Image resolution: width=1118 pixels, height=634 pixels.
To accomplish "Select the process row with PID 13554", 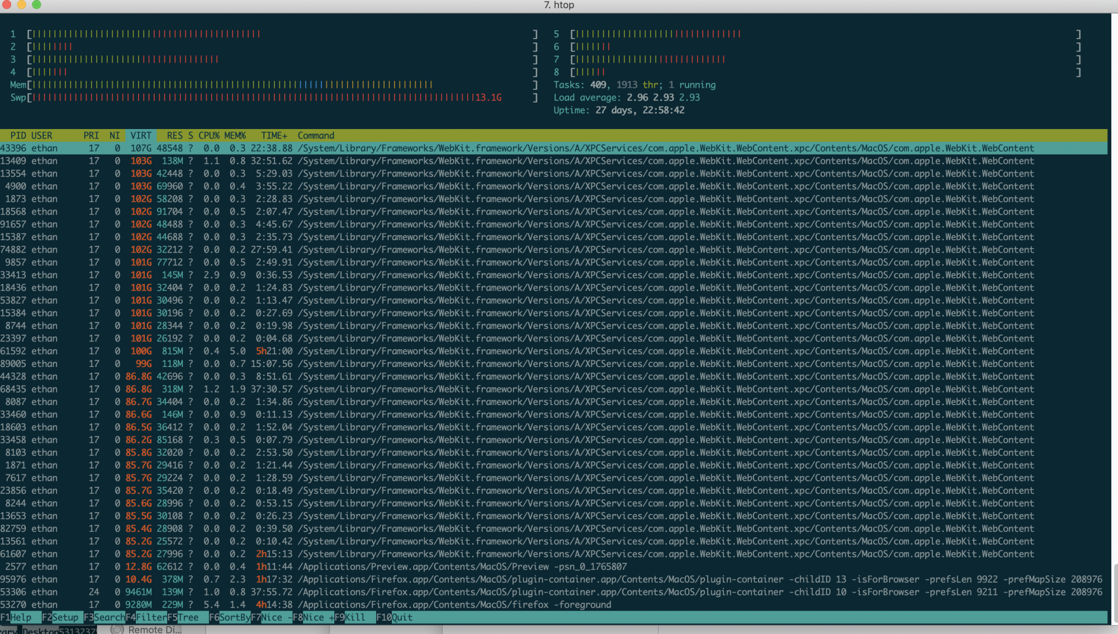I will tap(553, 174).
